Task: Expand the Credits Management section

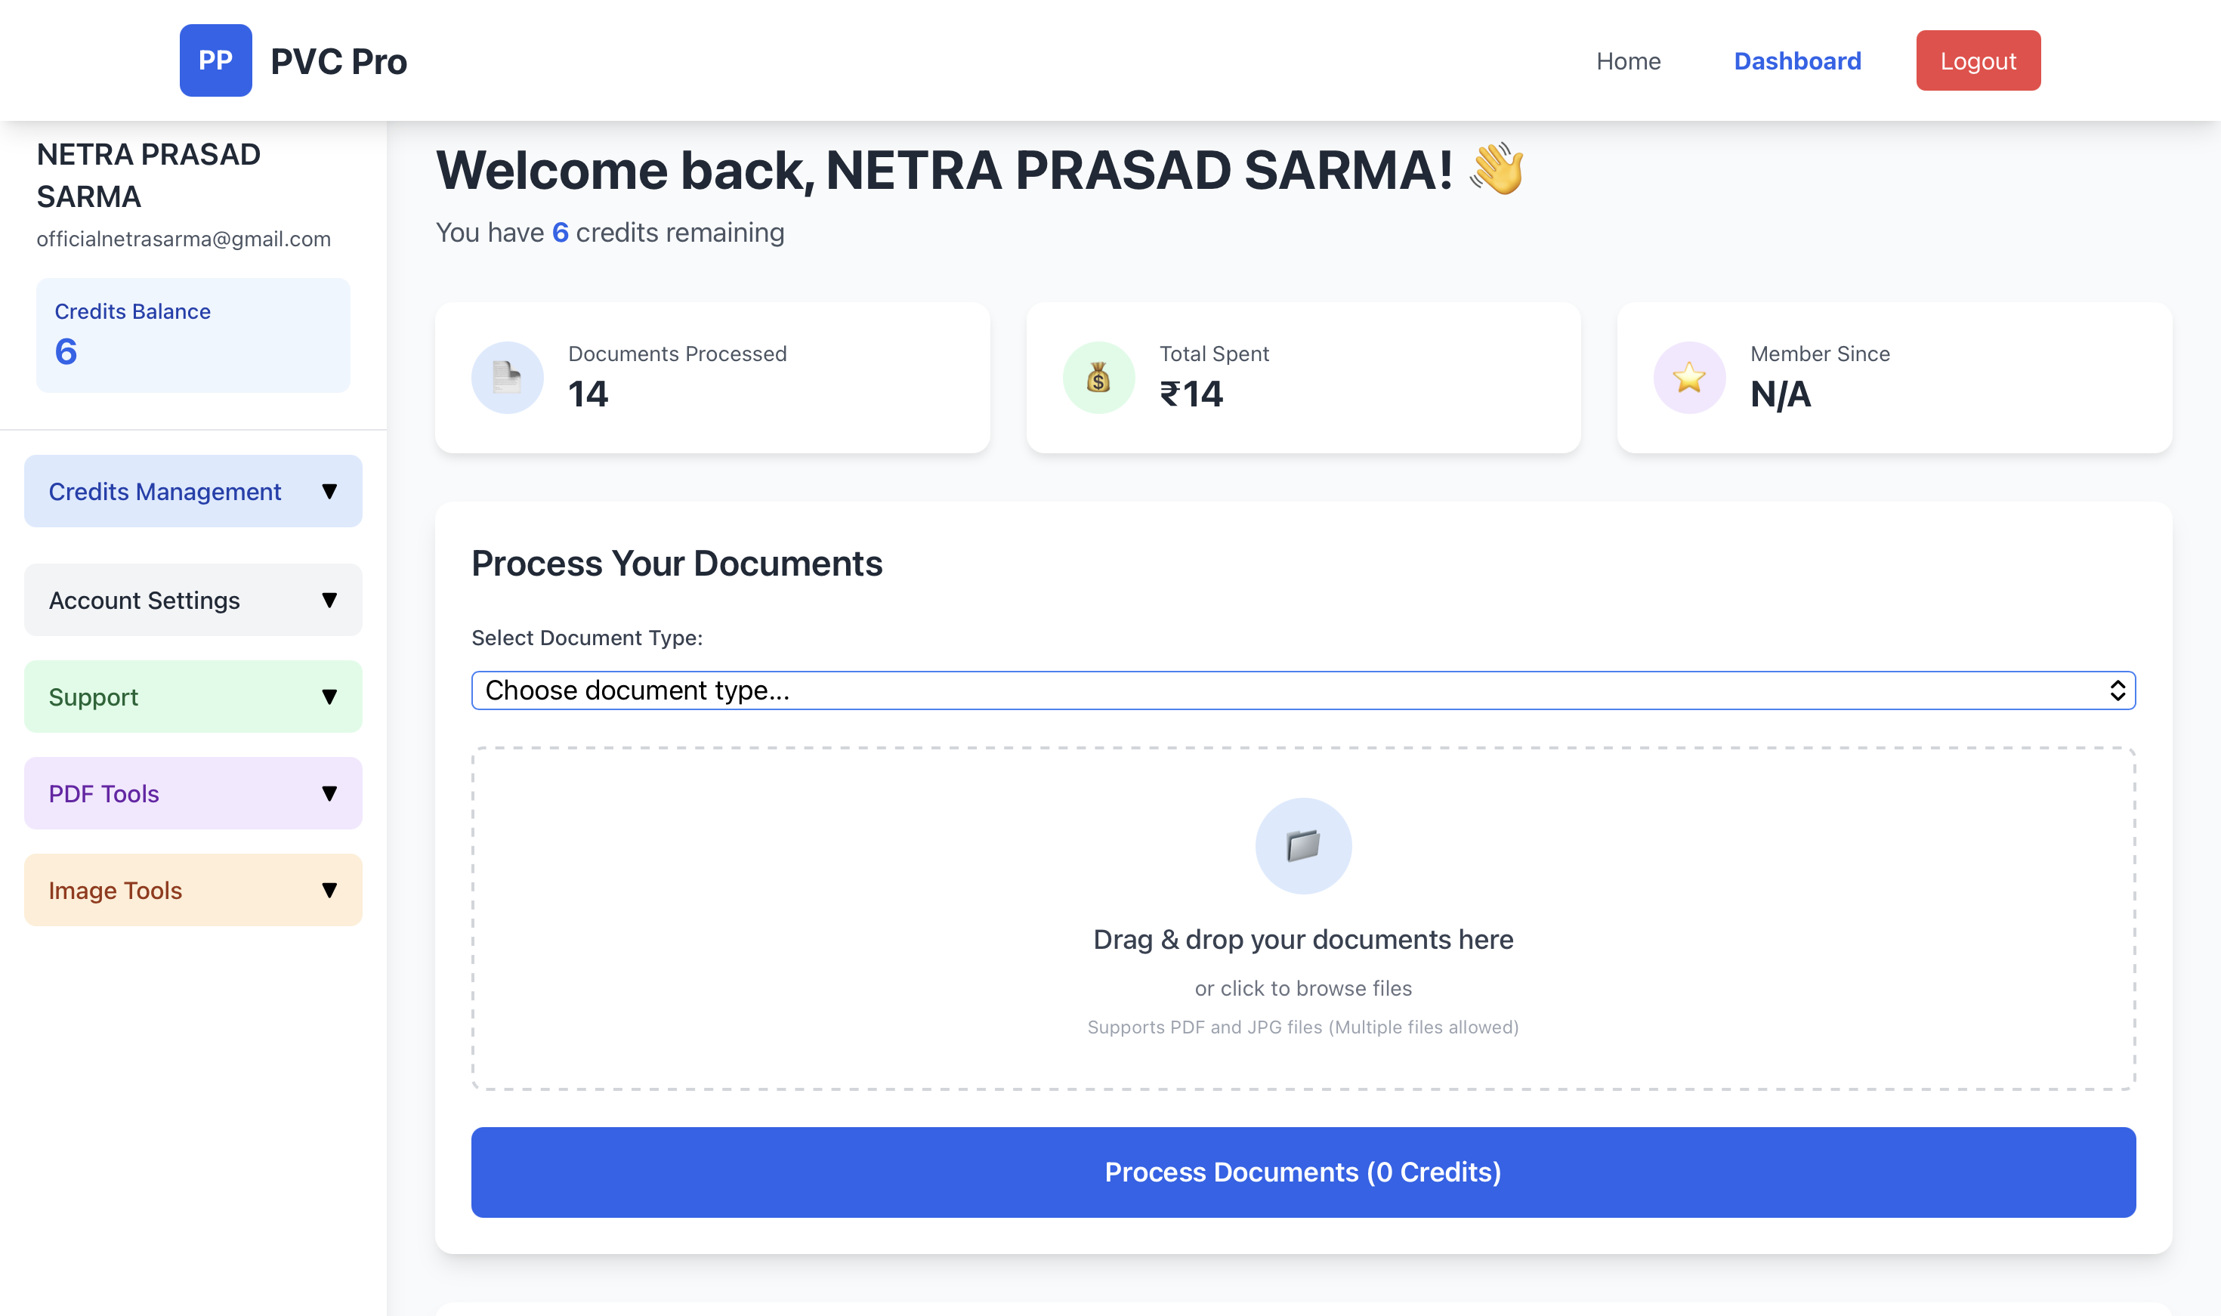Action: [193, 491]
